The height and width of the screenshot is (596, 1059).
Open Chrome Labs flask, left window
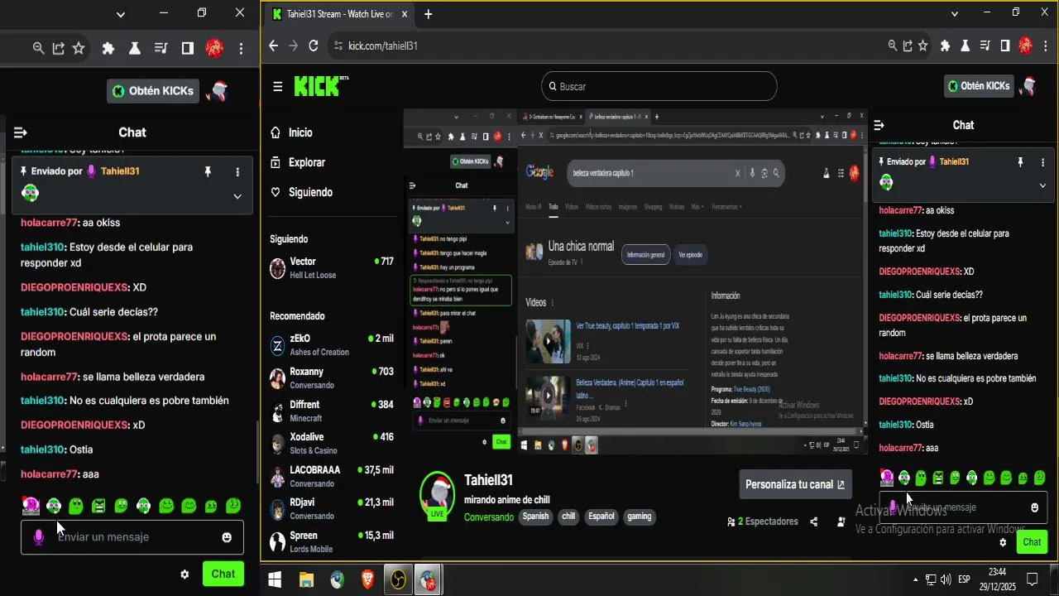135,49
